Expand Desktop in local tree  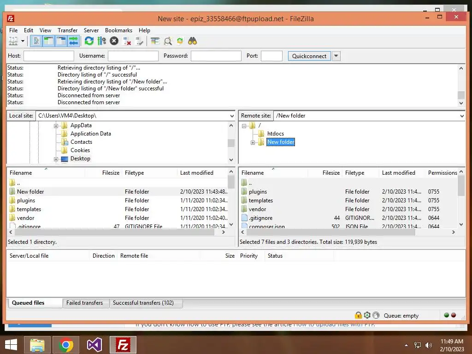[56, 159]
